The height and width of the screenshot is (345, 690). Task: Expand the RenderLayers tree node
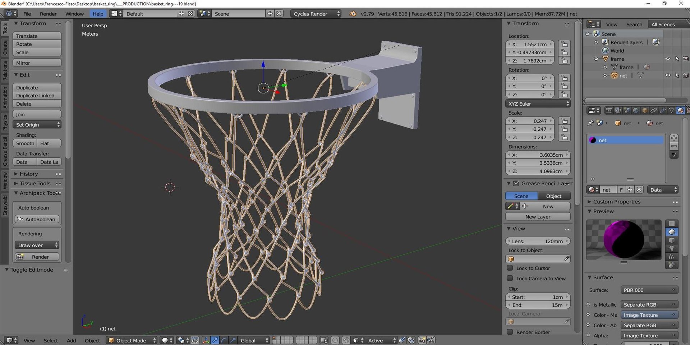pos(596,42)
